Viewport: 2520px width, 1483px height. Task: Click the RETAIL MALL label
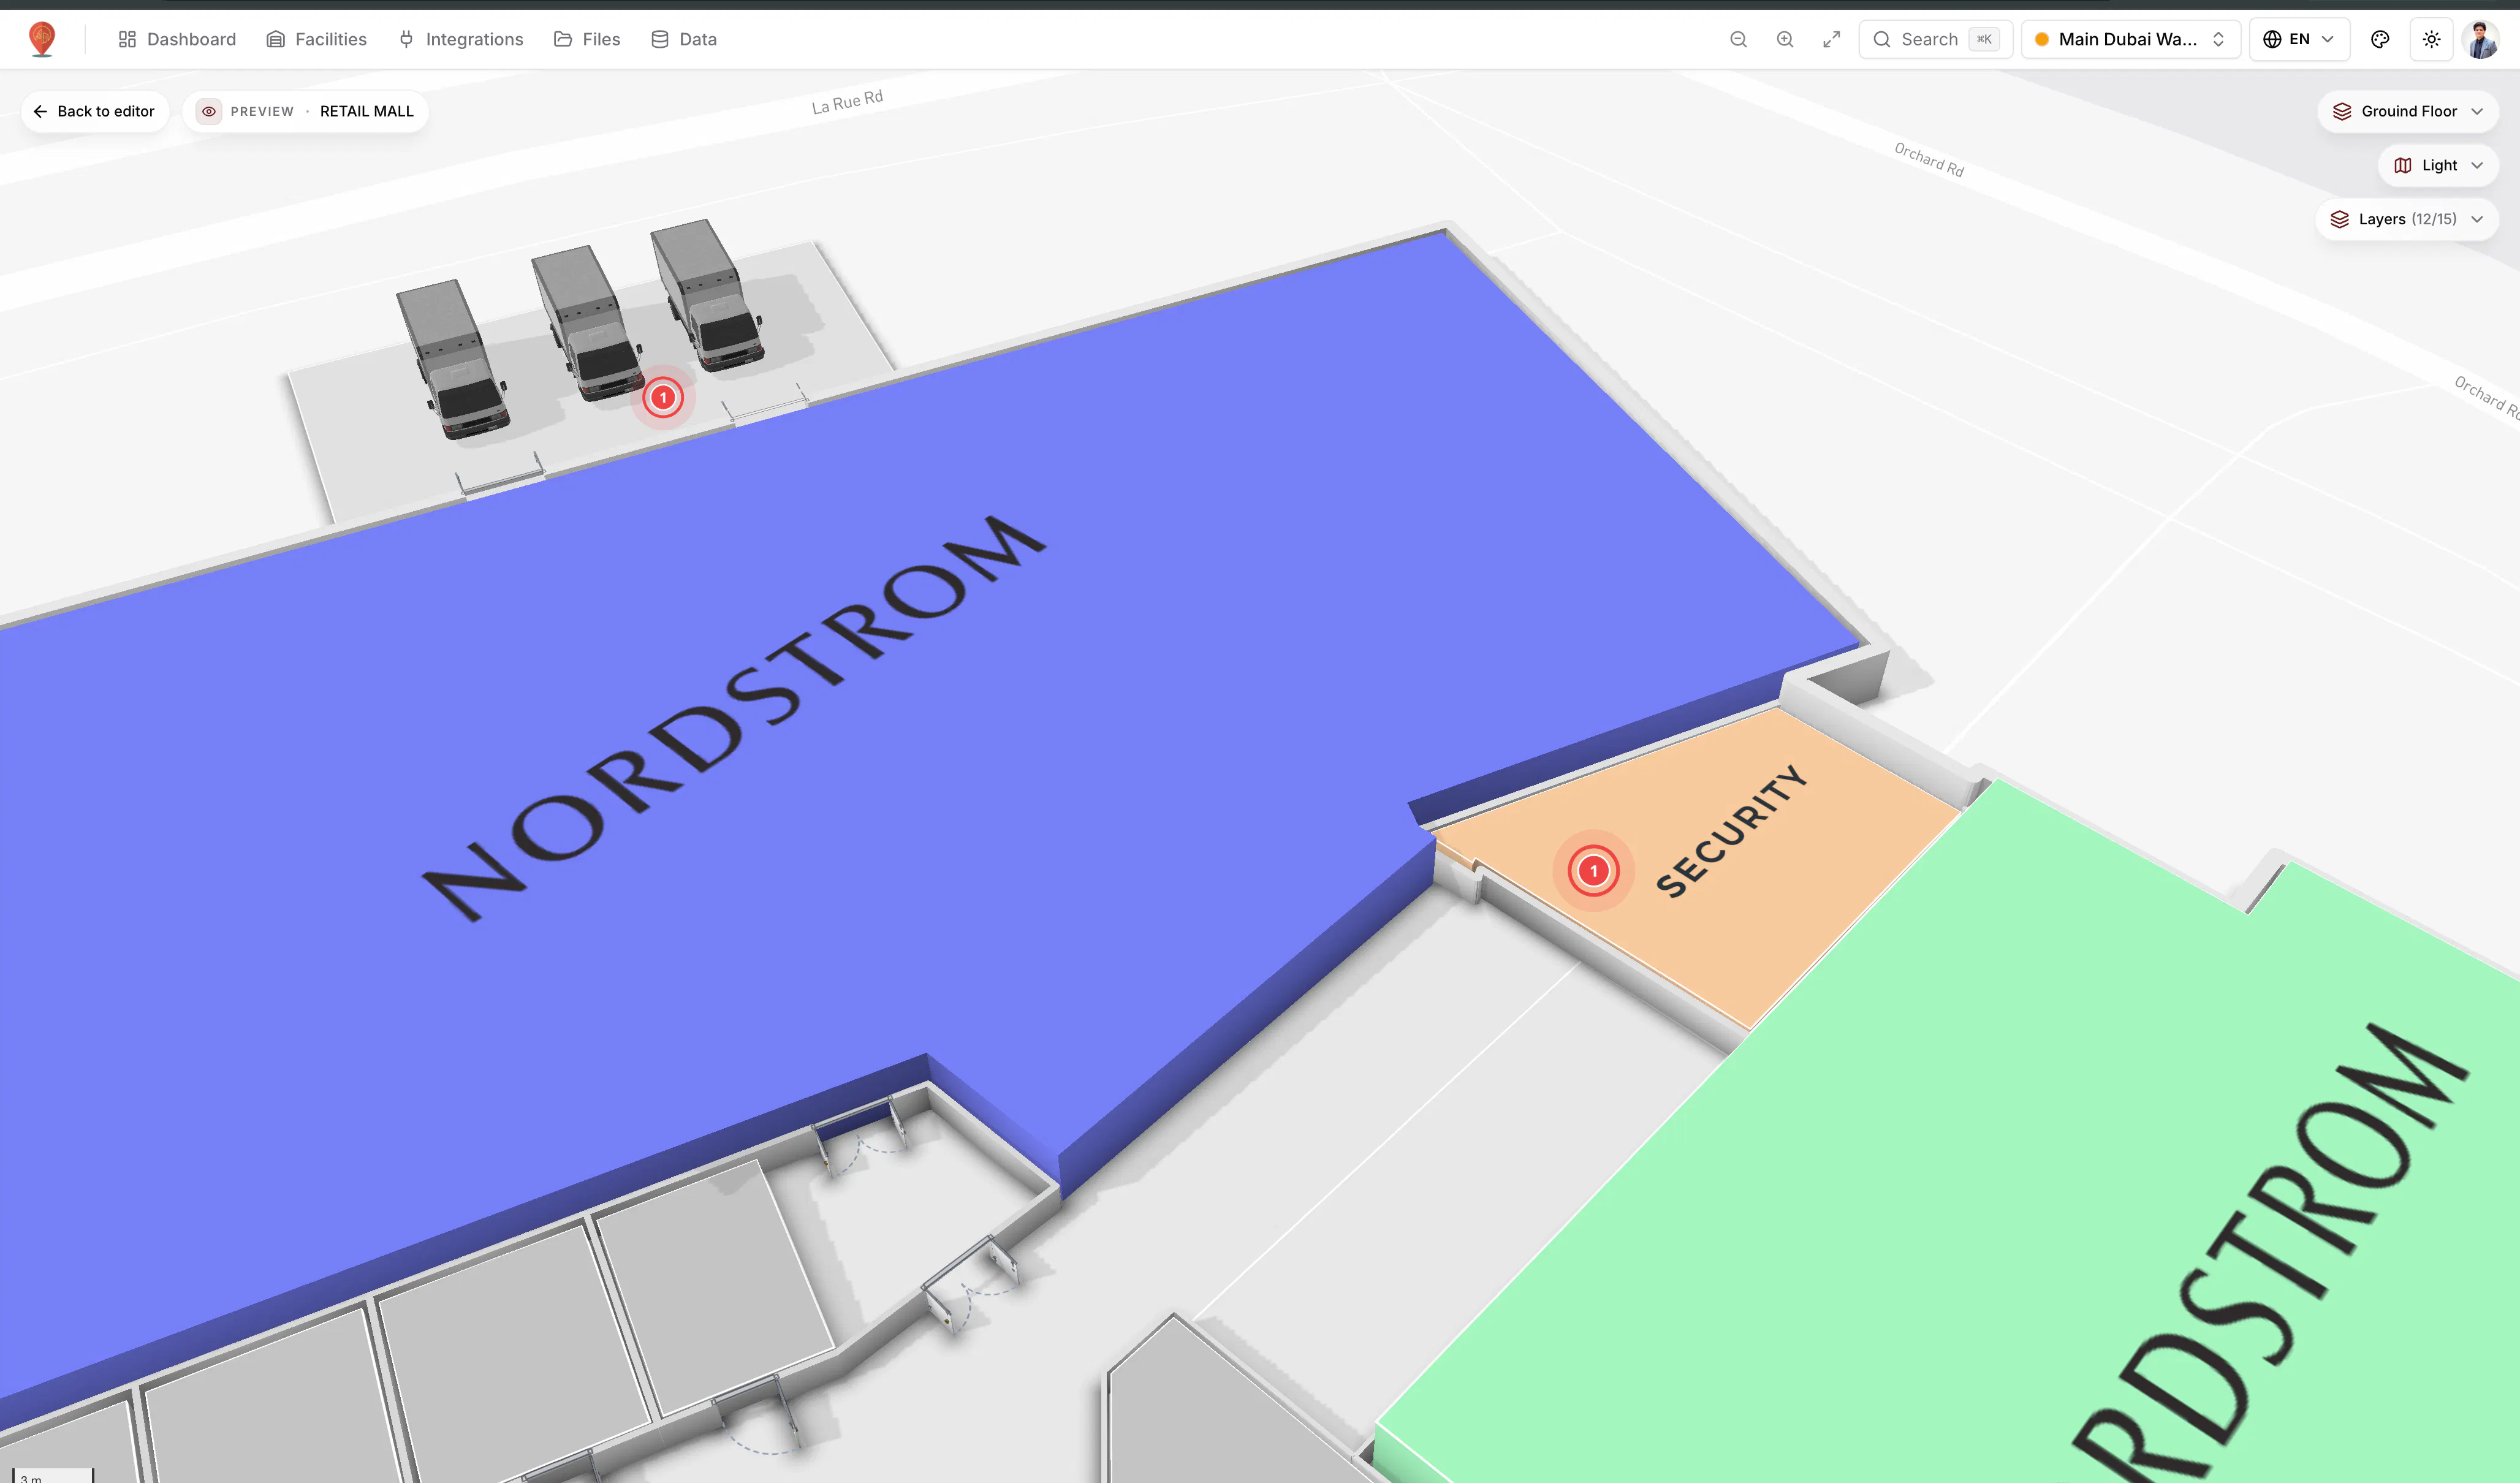pos(366,111)
